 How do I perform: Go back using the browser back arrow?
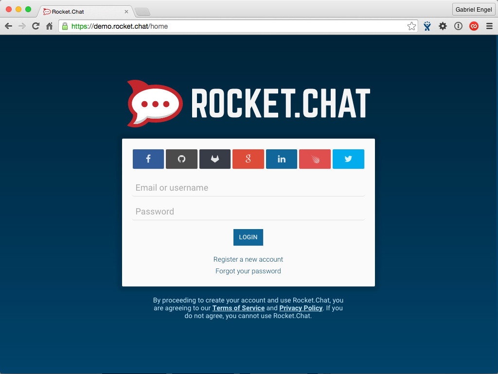pyautogui.click(x=9, y=26)
